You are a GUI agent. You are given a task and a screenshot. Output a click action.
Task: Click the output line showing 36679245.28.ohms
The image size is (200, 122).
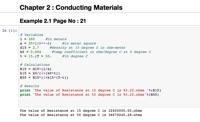pyautogui.click(x=81, y=115)
